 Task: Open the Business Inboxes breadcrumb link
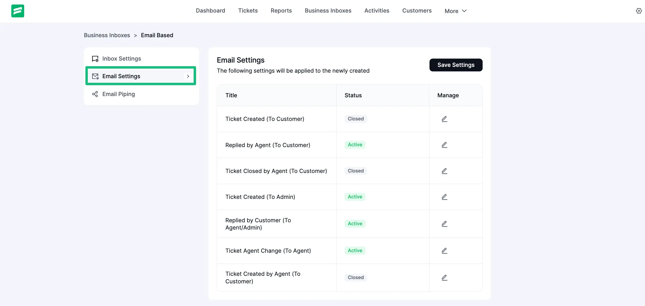107,35
